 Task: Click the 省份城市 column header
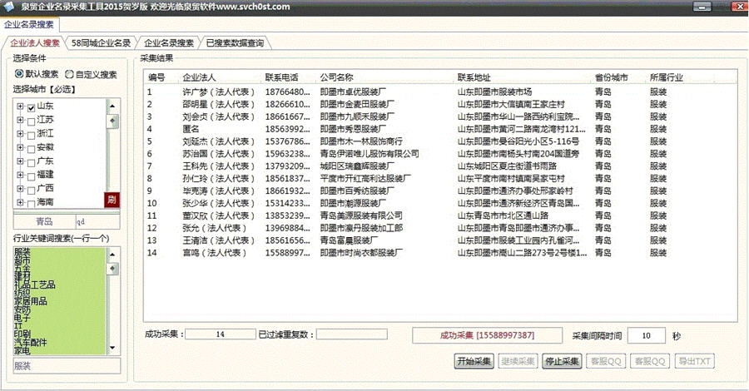612,77
